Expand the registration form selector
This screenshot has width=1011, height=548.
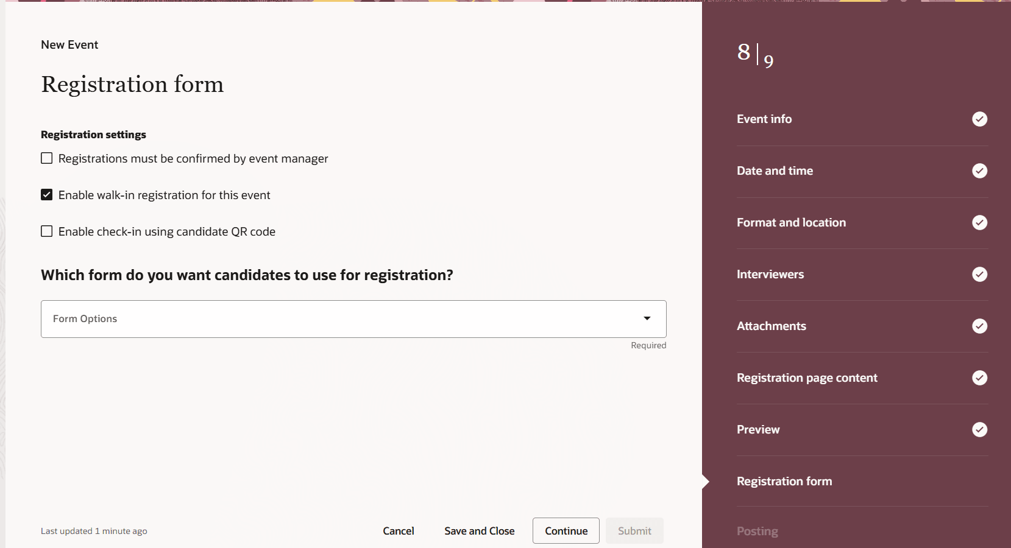[353, 318]
